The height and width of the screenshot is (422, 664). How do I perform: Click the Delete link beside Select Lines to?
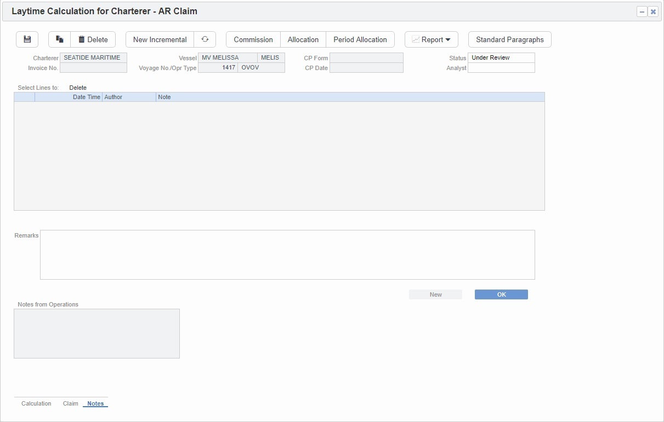[x=78, y=88]
